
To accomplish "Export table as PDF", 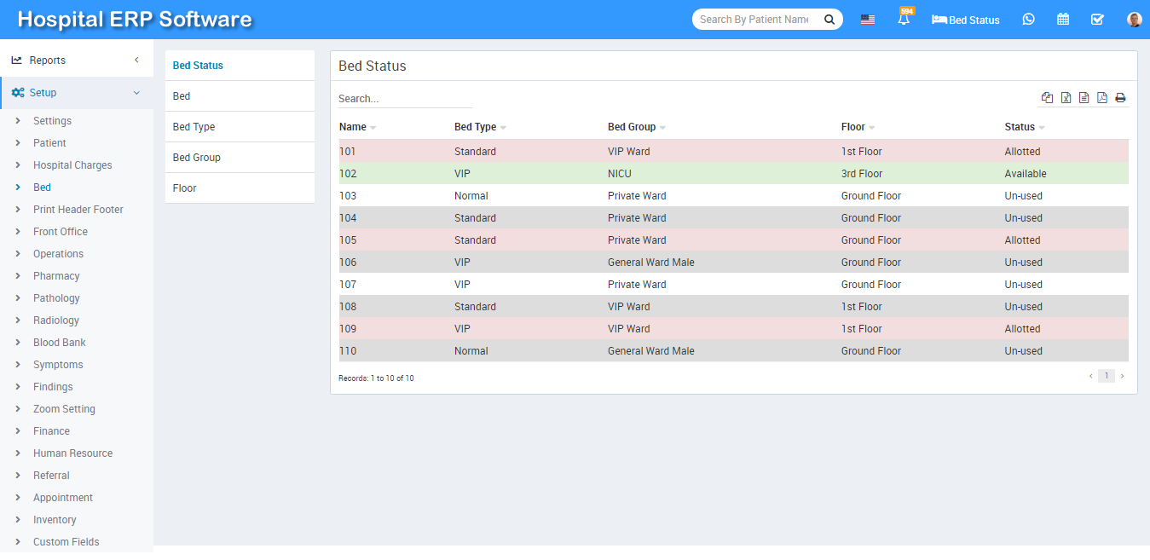I will point(1102,98).
